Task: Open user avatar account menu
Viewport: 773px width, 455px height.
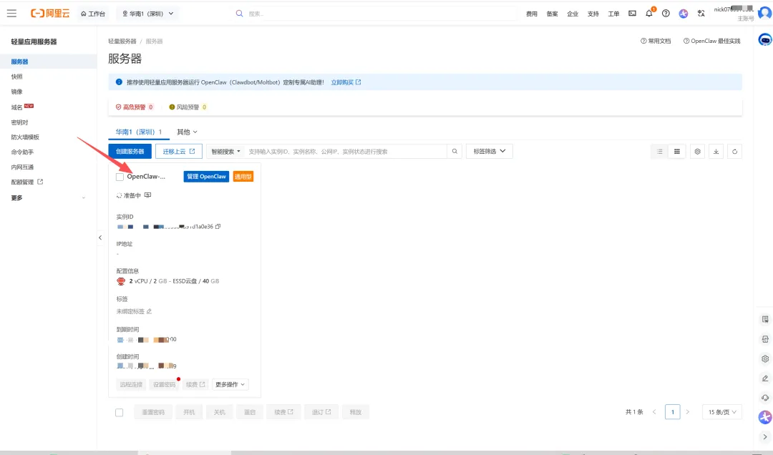Action: tap(764, 14)
